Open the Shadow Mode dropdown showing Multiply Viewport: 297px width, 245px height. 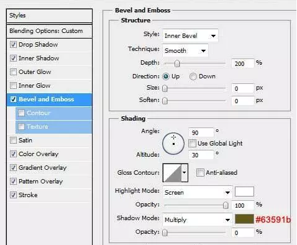198,220
